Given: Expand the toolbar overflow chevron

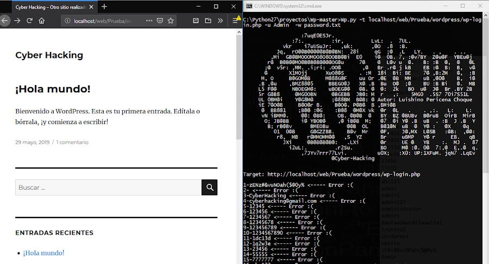Looking at the screenshot, I should 220,21.
